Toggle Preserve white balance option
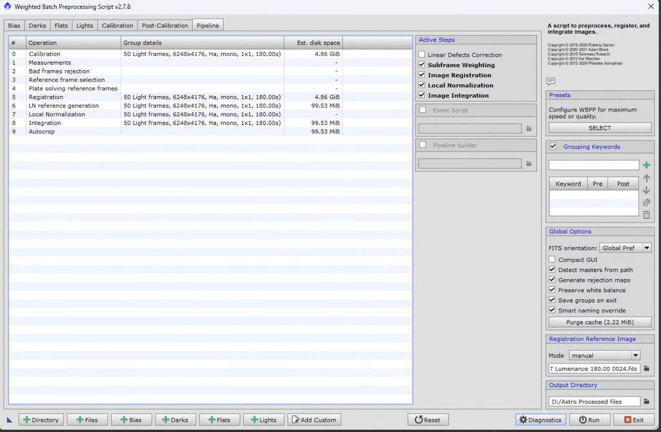 tap(552, 290)
